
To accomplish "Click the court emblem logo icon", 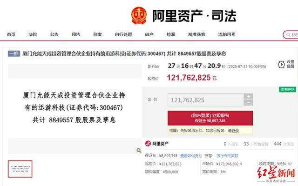I will pyautogui.click(x=139, y=15).
